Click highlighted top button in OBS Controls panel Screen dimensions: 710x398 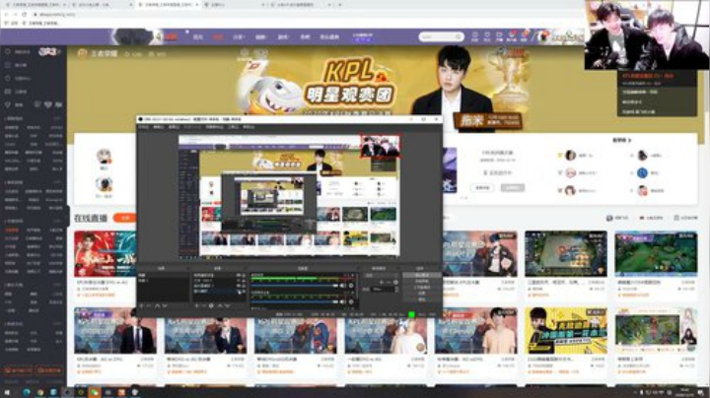(x=422, y=275)
